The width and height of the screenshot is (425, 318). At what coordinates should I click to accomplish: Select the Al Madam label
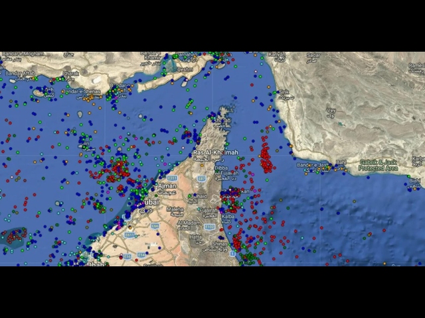[188, 223]
